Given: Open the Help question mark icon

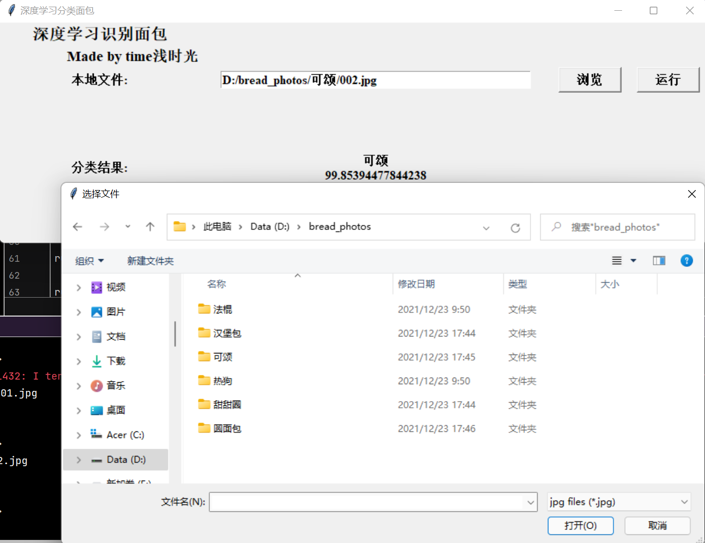Looking at the screenshot, I should tap(687, 261).
